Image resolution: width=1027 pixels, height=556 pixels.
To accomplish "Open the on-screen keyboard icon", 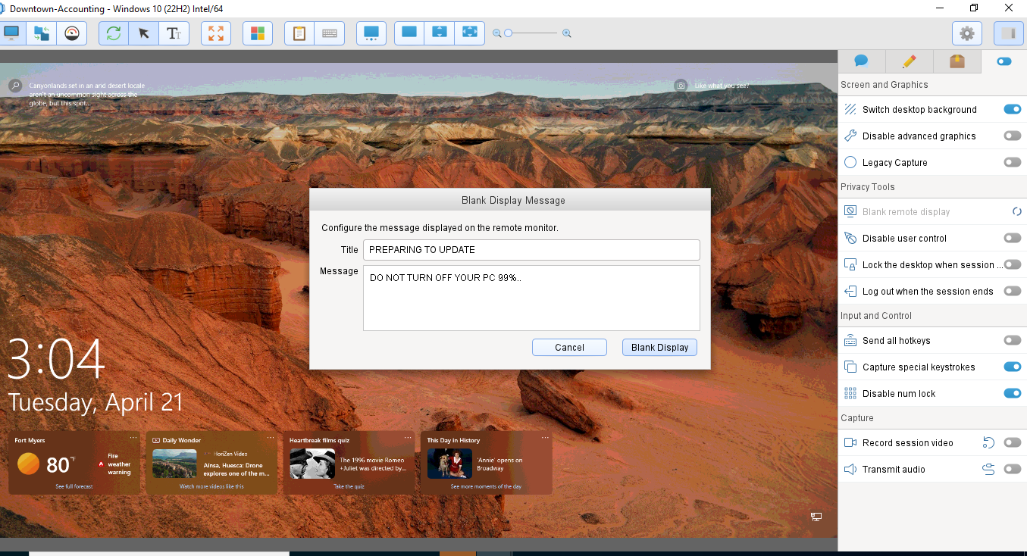I will [x=329, y=33].
